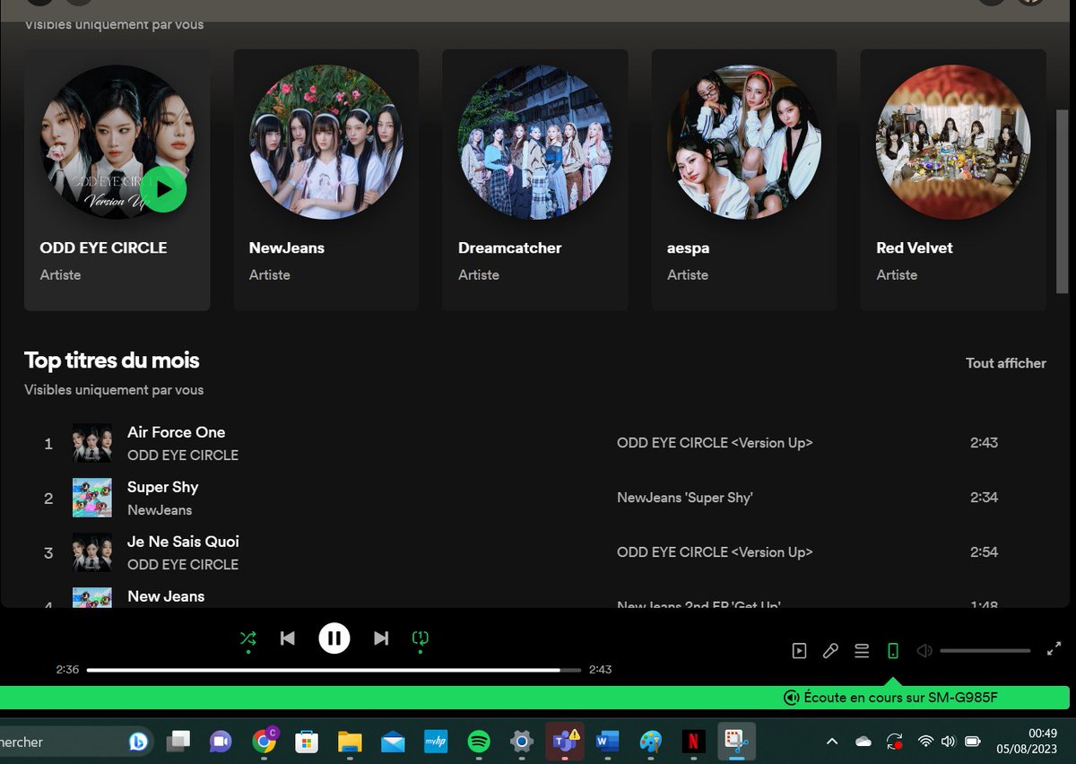Select track number 1 row index

pyautogui.click(x=48, y=443)
